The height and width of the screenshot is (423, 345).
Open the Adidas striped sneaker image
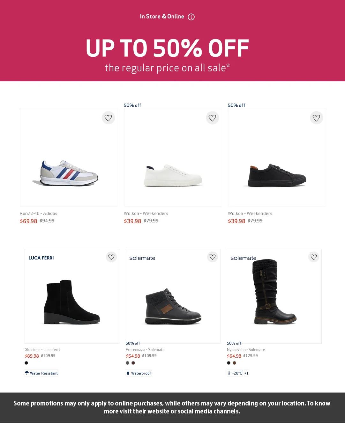(69, 173)
